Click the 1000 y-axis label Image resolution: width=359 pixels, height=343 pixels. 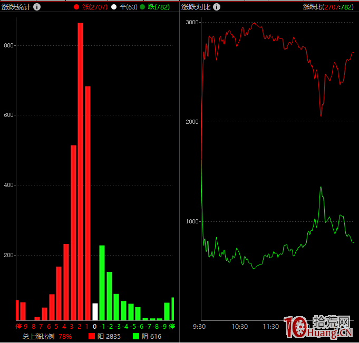click(x=192, y=221)
